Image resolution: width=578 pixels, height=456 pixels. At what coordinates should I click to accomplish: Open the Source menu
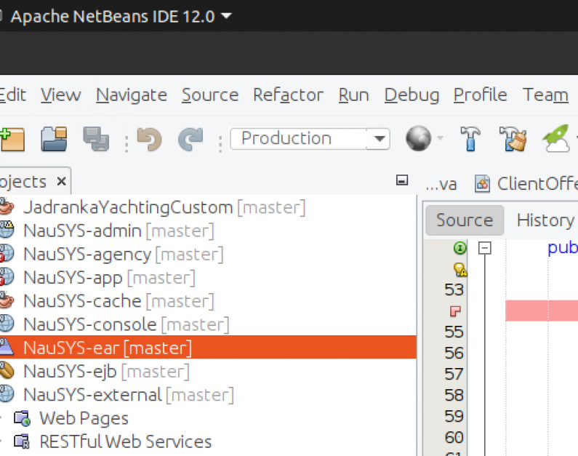coord(210,95)
